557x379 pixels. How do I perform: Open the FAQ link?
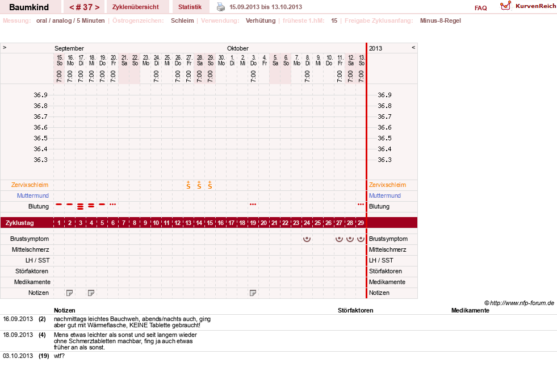click(x=480, y=8)
